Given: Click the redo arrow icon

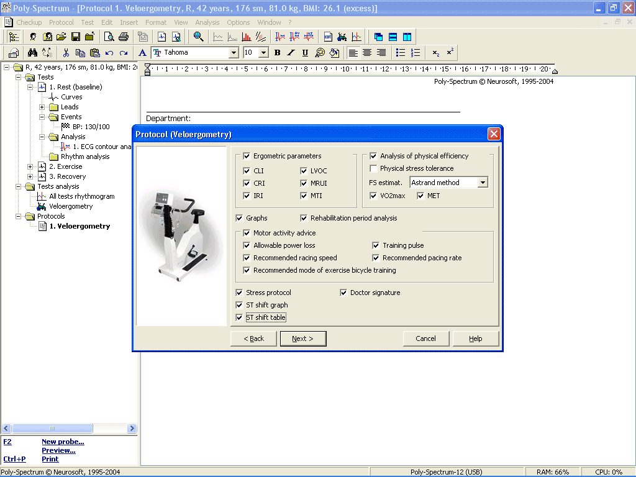Looking at the screenshot, I should (124, 53).
